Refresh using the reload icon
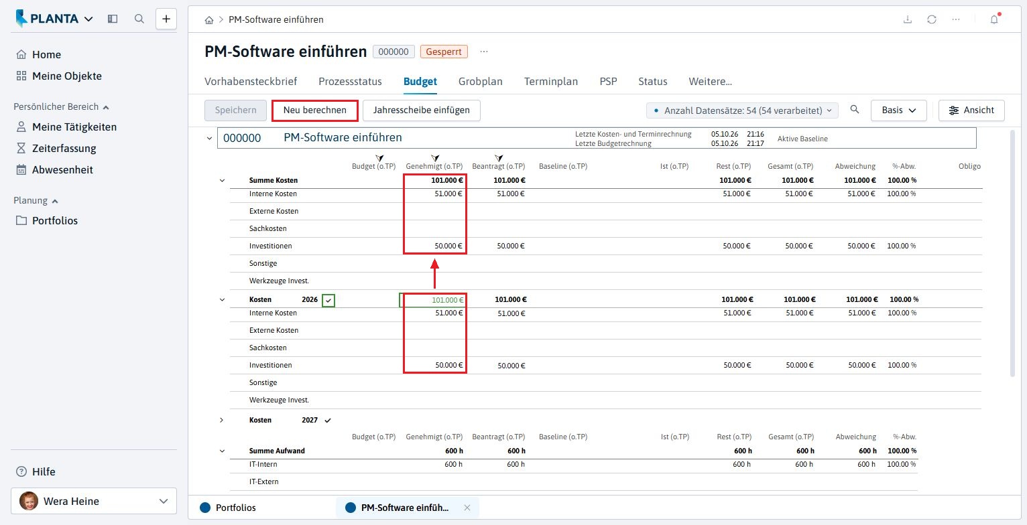Screen dimensions: 1027x525 click(x=932, y=19)
